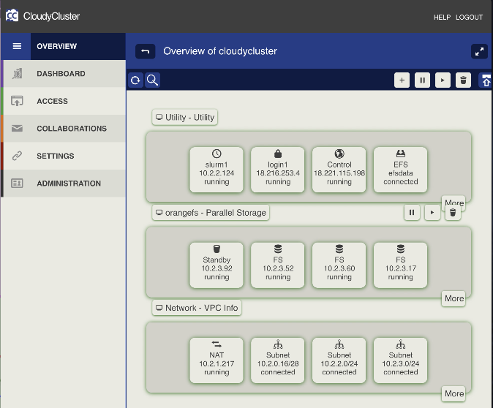The height and width of the screenshot is (408, 493).
Task: Click the NAT transfer arrows icon
Action: (x=217, y=344)
